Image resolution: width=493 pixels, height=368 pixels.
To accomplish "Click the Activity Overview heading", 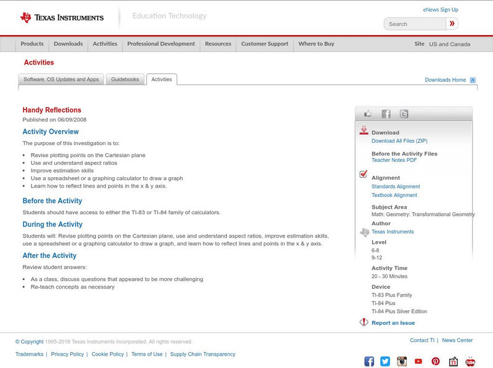I will (x=51, y=132).
